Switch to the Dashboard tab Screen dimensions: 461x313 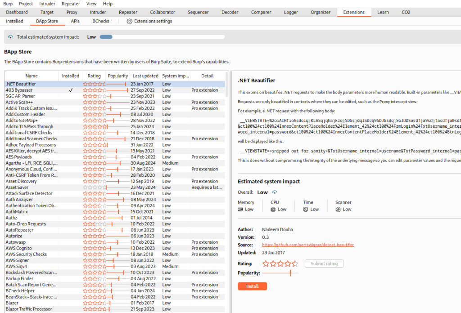tap(17, 12)
